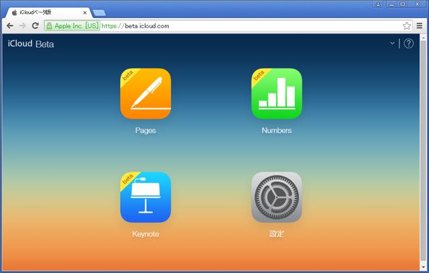The image size is (429, 273).
Task: Click the browser forward arrow
Action: click(22, 25)
